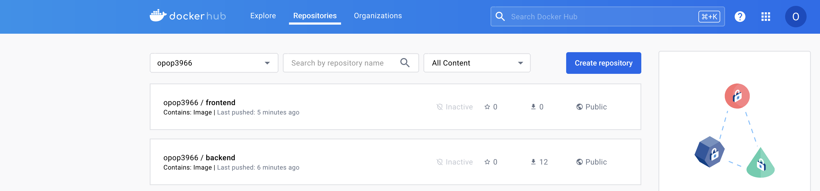This screenshot has height=191, width=820.
Task: Click 'Last pushed: 5 minutes ago' text
Action: click(x=258, y=112)
